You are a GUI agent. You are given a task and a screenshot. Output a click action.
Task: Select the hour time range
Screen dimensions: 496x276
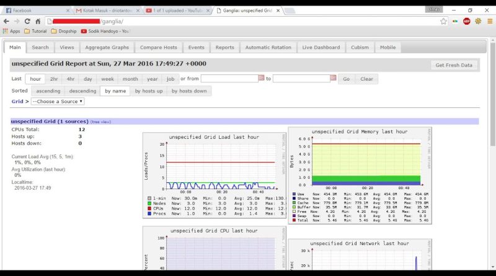pos(35,79)
